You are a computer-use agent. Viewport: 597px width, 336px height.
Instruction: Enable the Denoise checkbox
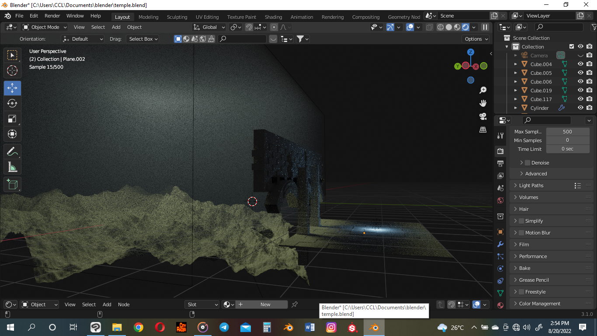click(x=528, y=163)
